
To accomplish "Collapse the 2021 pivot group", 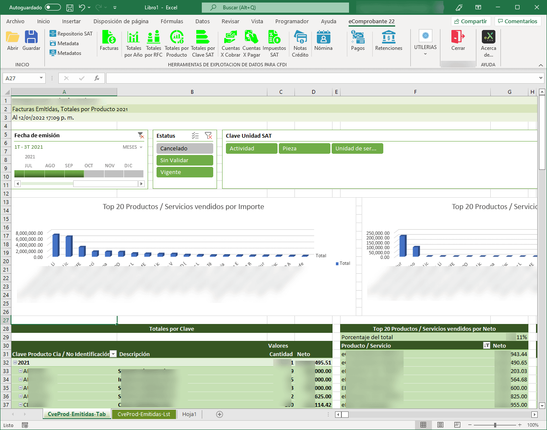I will [15, 362].
